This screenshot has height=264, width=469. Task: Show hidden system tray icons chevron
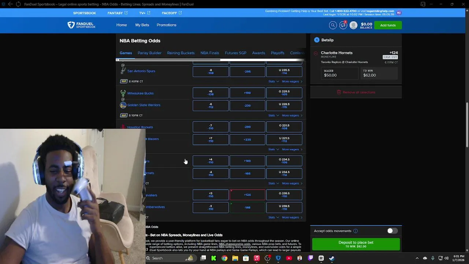point(417,258)
